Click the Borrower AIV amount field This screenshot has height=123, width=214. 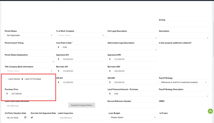[83, 71]
